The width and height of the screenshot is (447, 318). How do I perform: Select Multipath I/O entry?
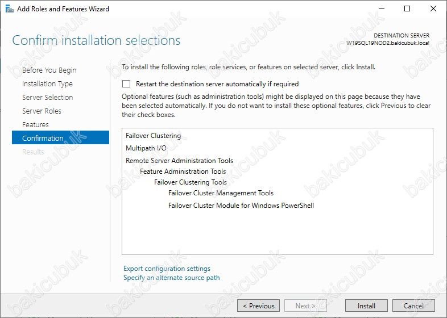point(146,148)
